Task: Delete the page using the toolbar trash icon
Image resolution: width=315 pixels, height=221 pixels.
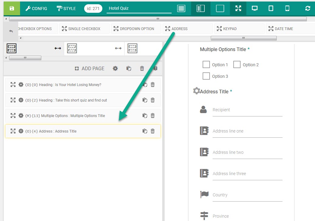Action: [x=142, y=69]
